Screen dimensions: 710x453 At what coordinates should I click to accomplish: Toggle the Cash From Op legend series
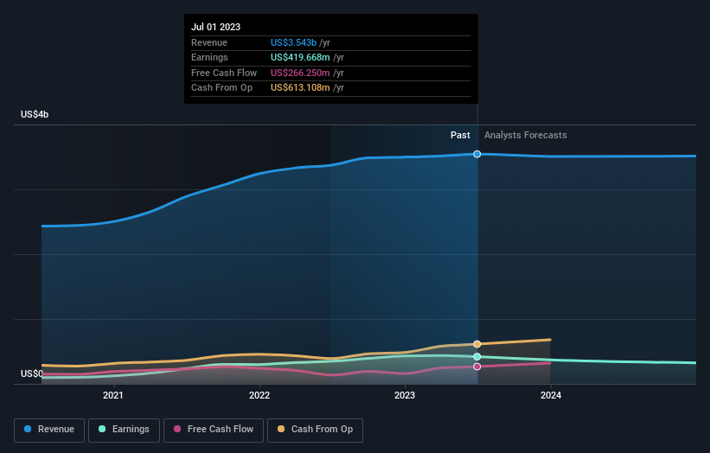(315, 430)
